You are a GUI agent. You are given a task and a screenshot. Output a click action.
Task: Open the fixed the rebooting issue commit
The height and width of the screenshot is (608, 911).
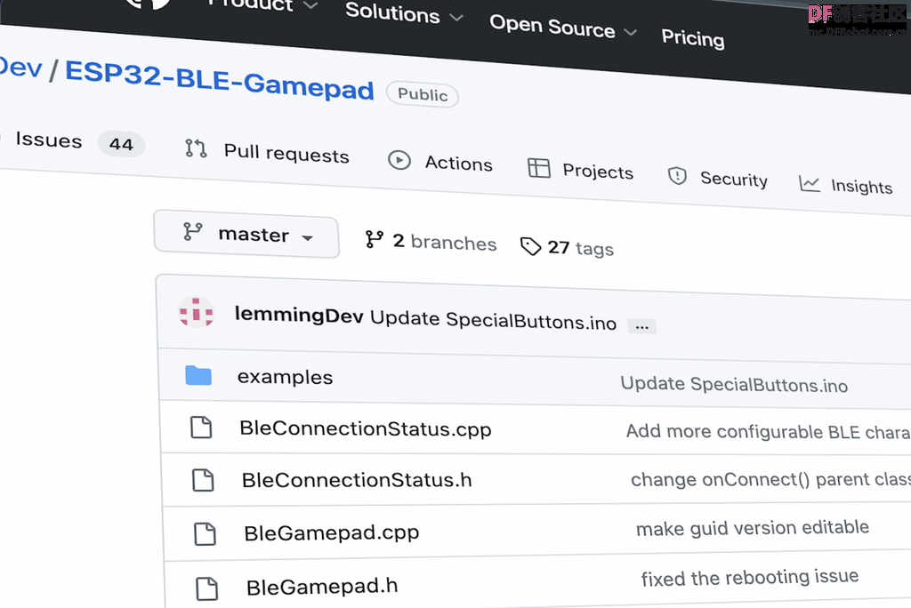coord(749,577)
